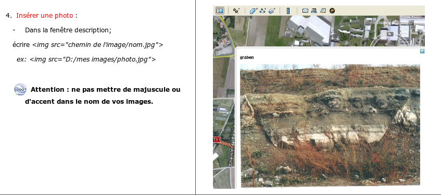Viewport: 441px width, 195px height.
Task: Select the Add Placemark pushpin tool
Action: click(x=236, y=11)
